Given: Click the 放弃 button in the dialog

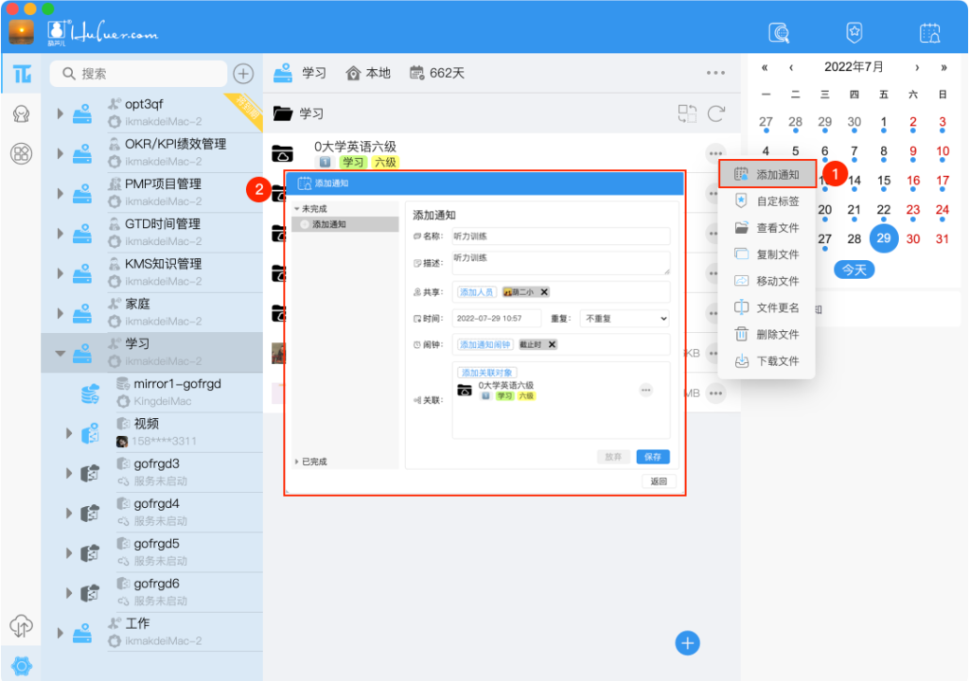Looking at the screenshot, I should tap(613, 457).
